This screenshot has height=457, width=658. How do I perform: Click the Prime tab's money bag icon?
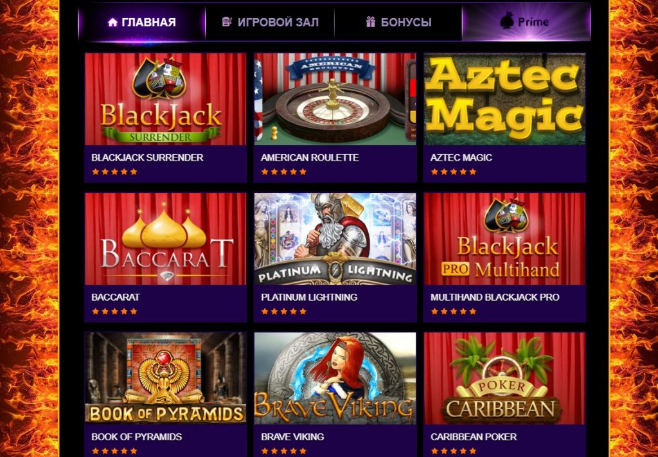coord(507,21)
